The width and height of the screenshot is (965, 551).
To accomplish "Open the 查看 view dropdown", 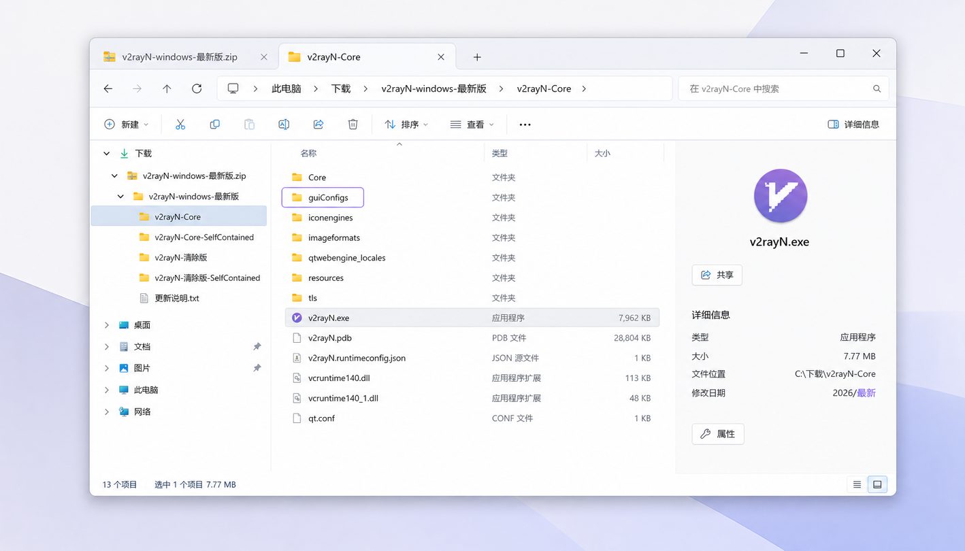I will coord(472,124).
